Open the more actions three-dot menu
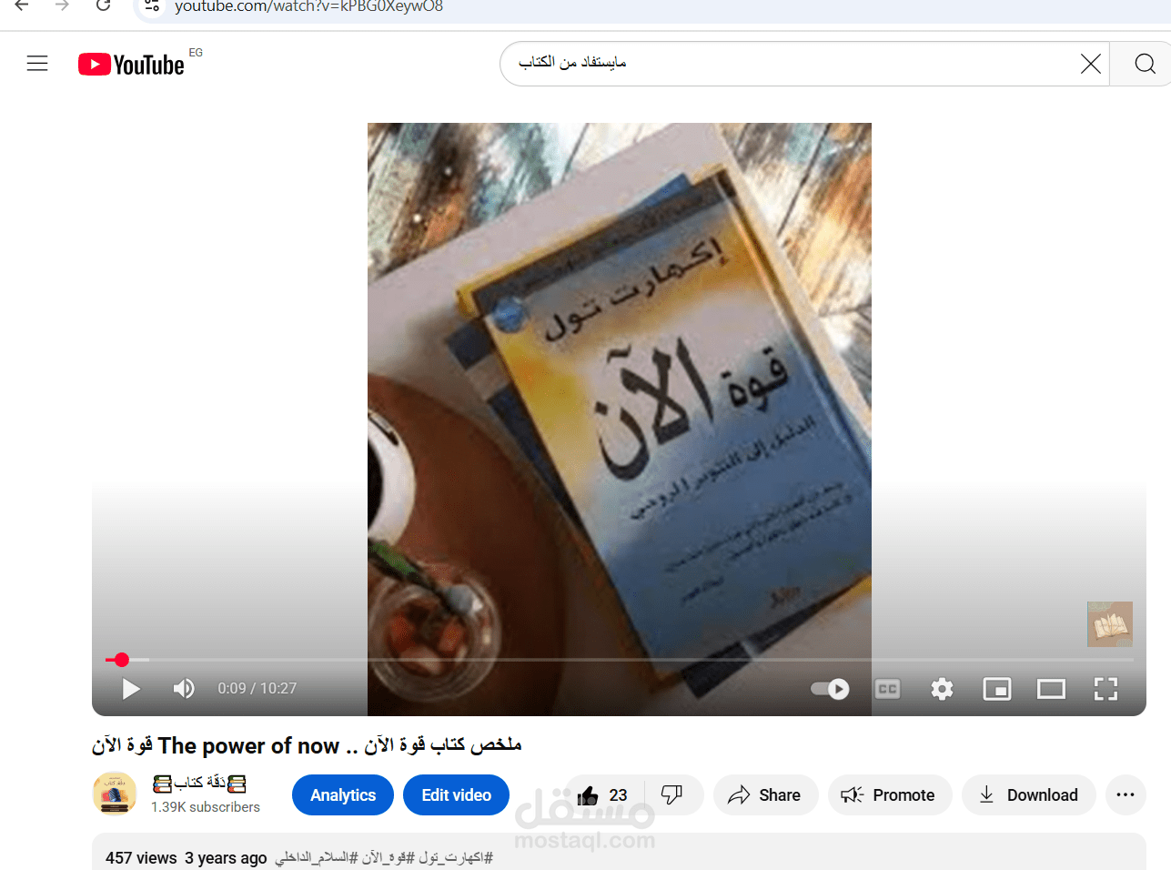The height and width of the screenshot is (870, 1171). click(1126, 795)
